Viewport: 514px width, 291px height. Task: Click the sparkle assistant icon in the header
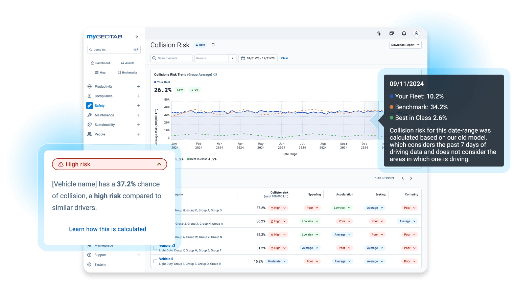(379, 33)
